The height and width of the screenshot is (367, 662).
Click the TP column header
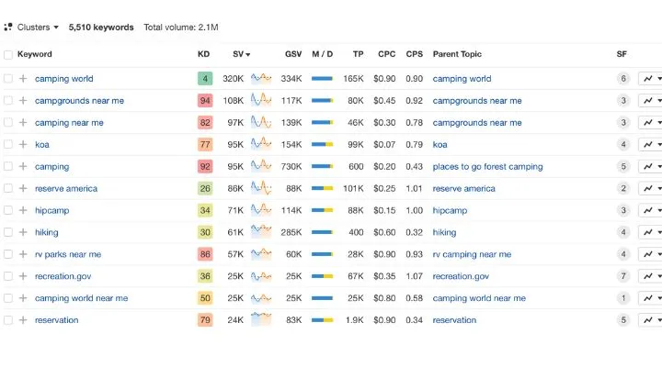[x=358, y=54]
